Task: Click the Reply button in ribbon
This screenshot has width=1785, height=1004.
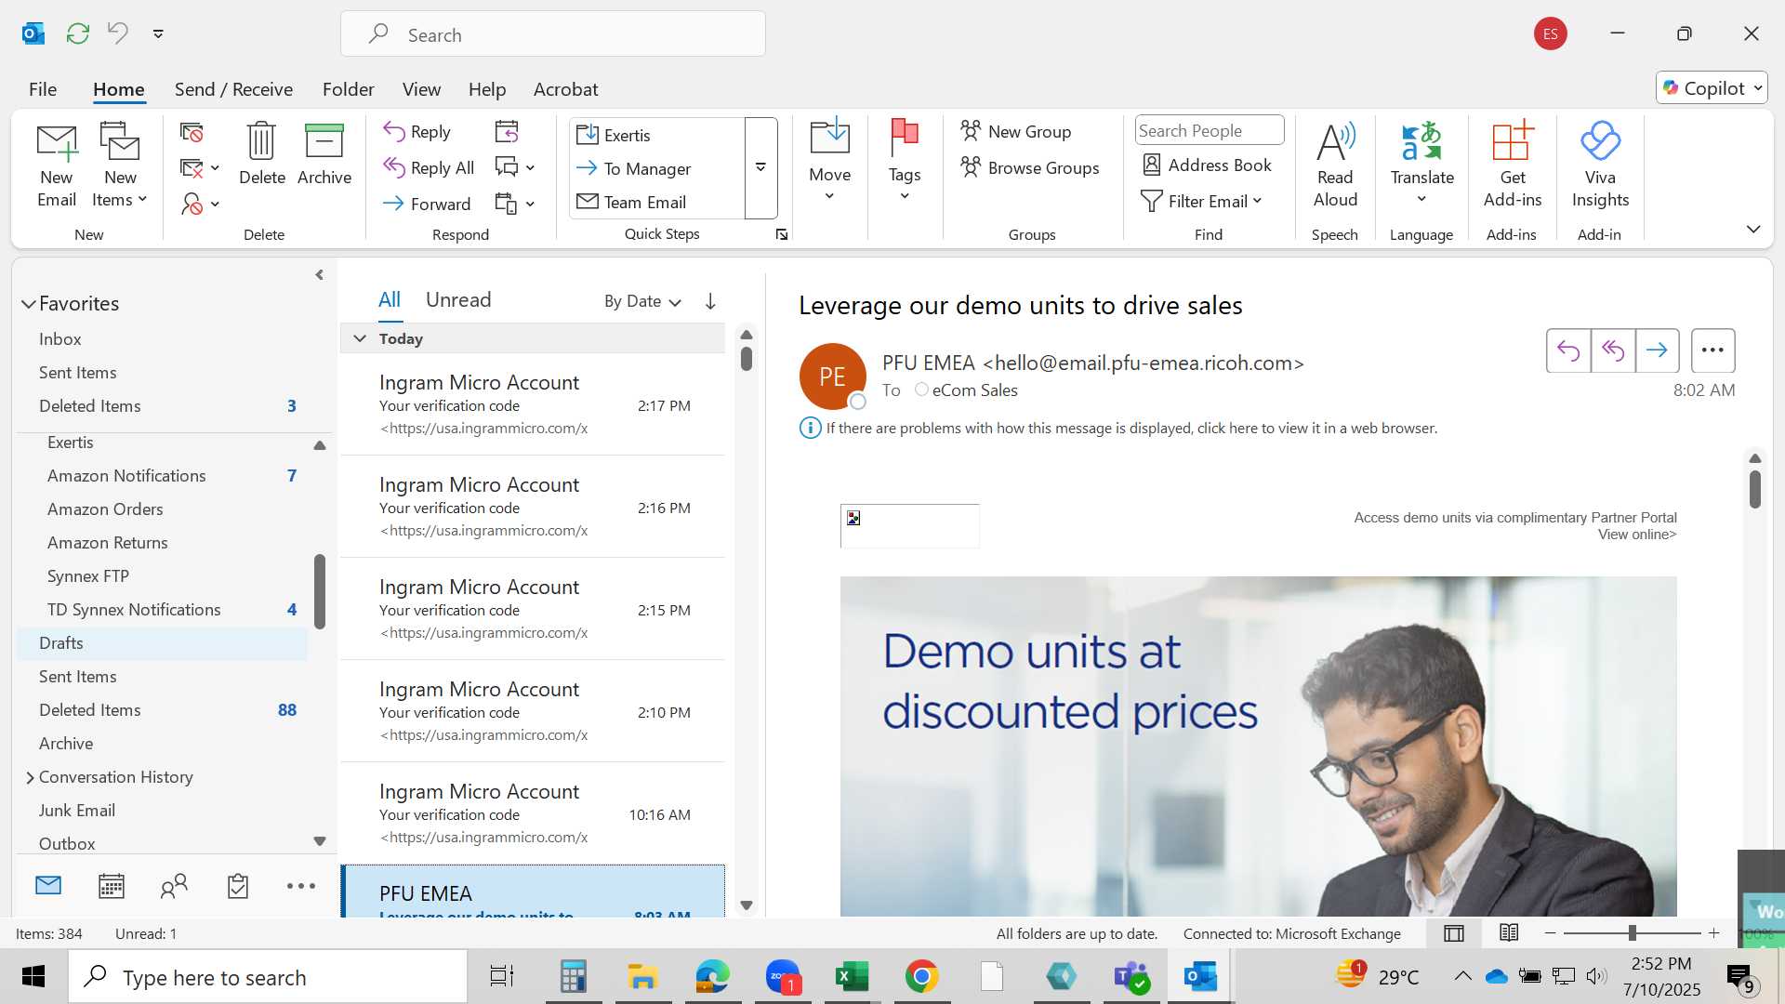Action: coord(417,132)
